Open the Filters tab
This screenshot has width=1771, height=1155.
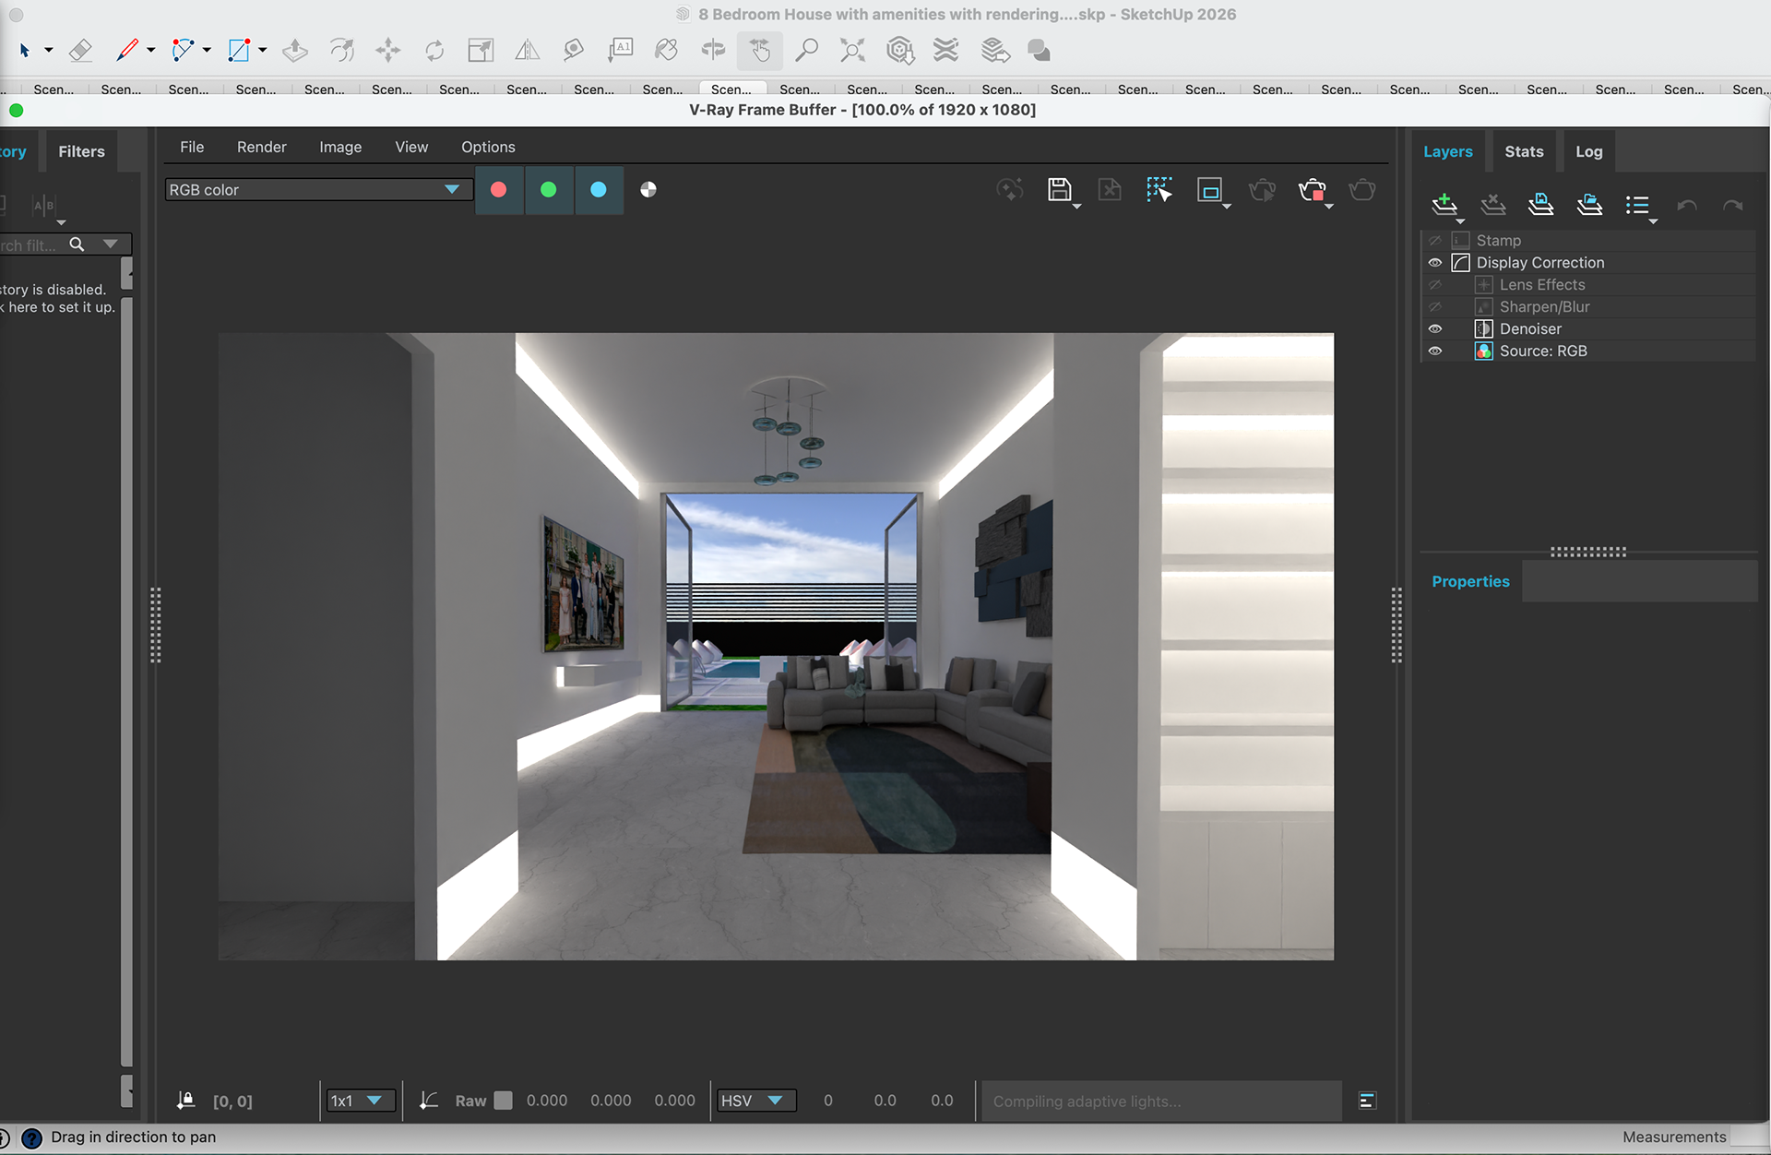click(81, 152)
